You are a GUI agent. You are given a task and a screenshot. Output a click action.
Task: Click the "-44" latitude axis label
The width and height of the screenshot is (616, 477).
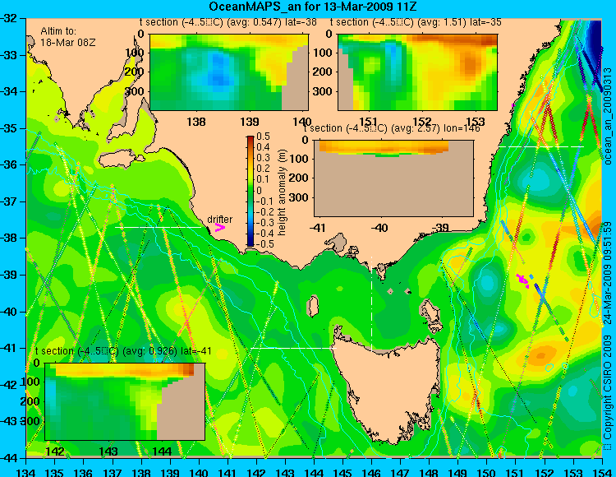point(9,458)
